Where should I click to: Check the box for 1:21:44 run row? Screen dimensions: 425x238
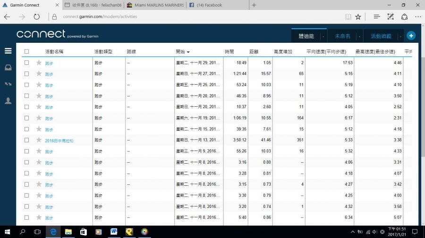(x=26, y=74)
